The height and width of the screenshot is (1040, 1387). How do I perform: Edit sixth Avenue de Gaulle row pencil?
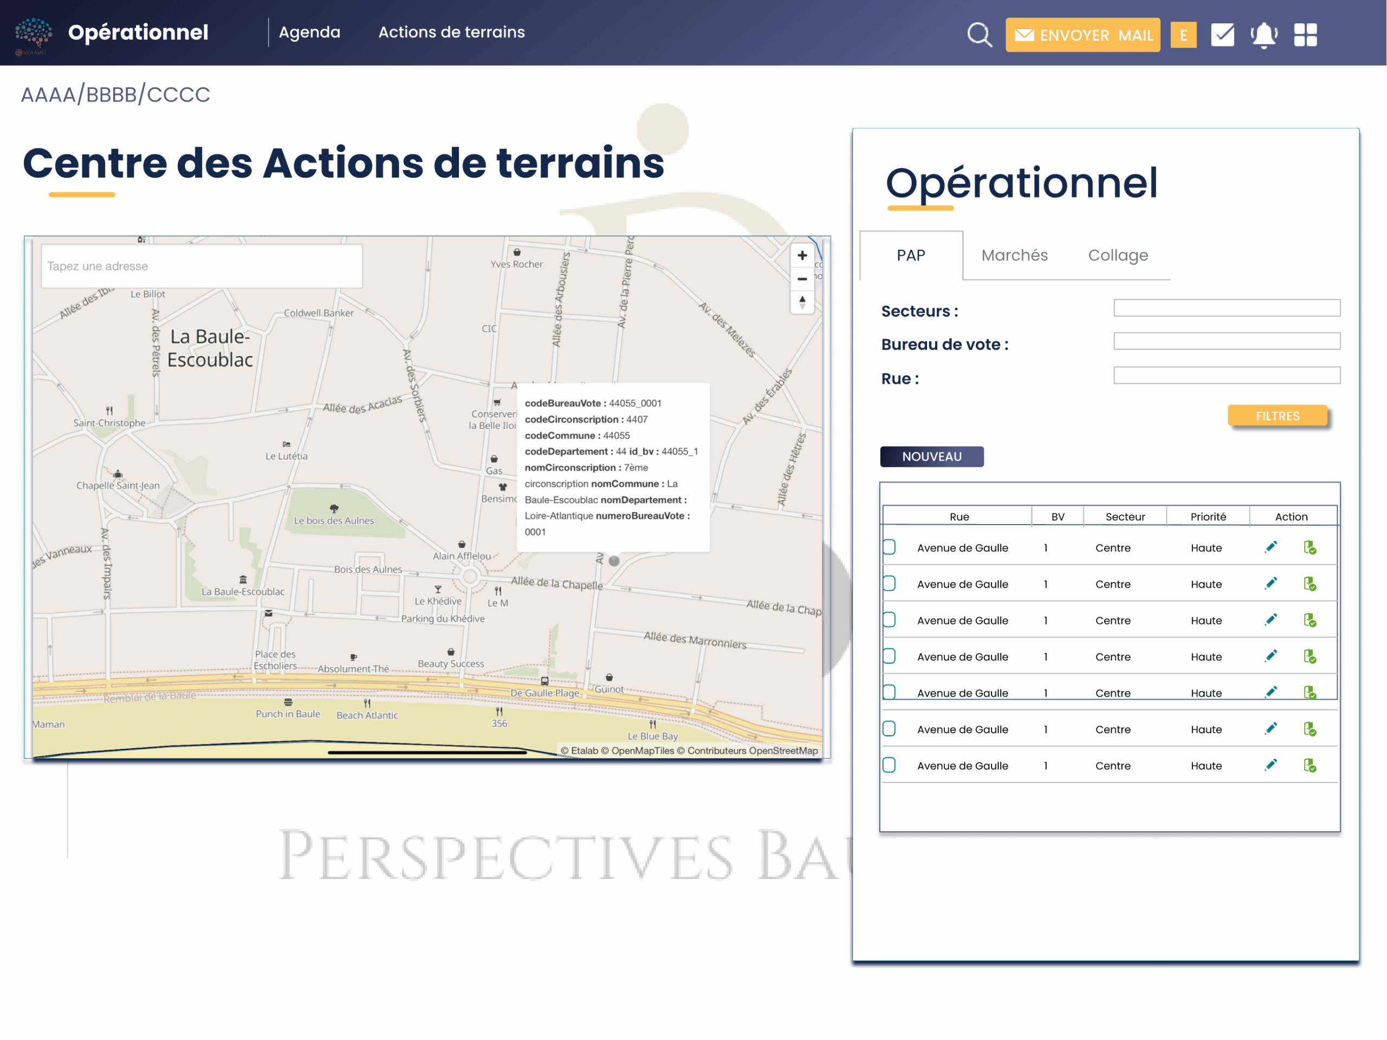[x=1271, y=729]
